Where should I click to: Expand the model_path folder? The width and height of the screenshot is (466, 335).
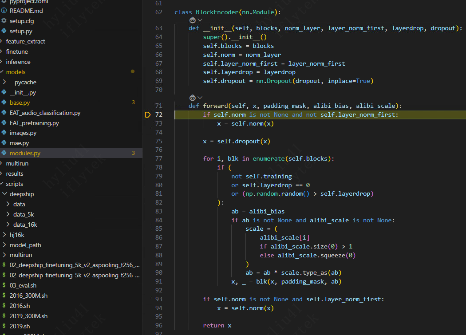[x=25, y=245]
